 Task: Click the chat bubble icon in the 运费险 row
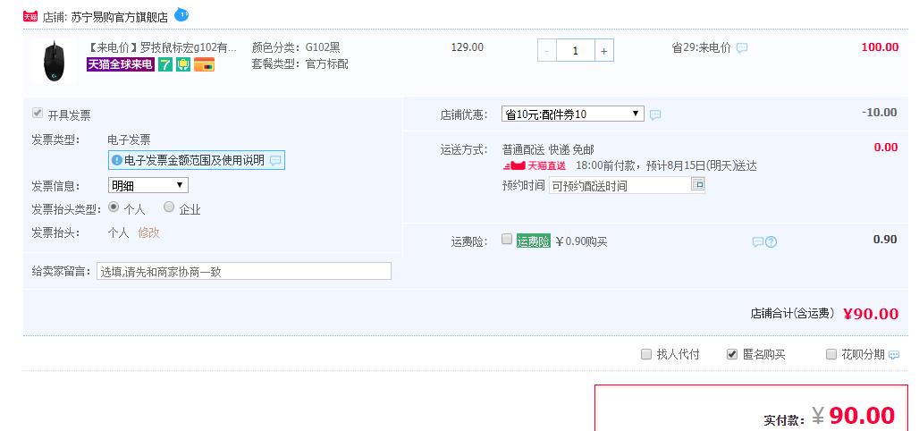pyautogui.click(x=758, y=241)
